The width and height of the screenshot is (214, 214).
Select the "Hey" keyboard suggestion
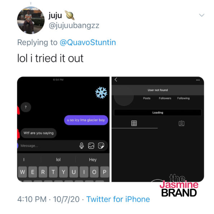pos(93,159)
